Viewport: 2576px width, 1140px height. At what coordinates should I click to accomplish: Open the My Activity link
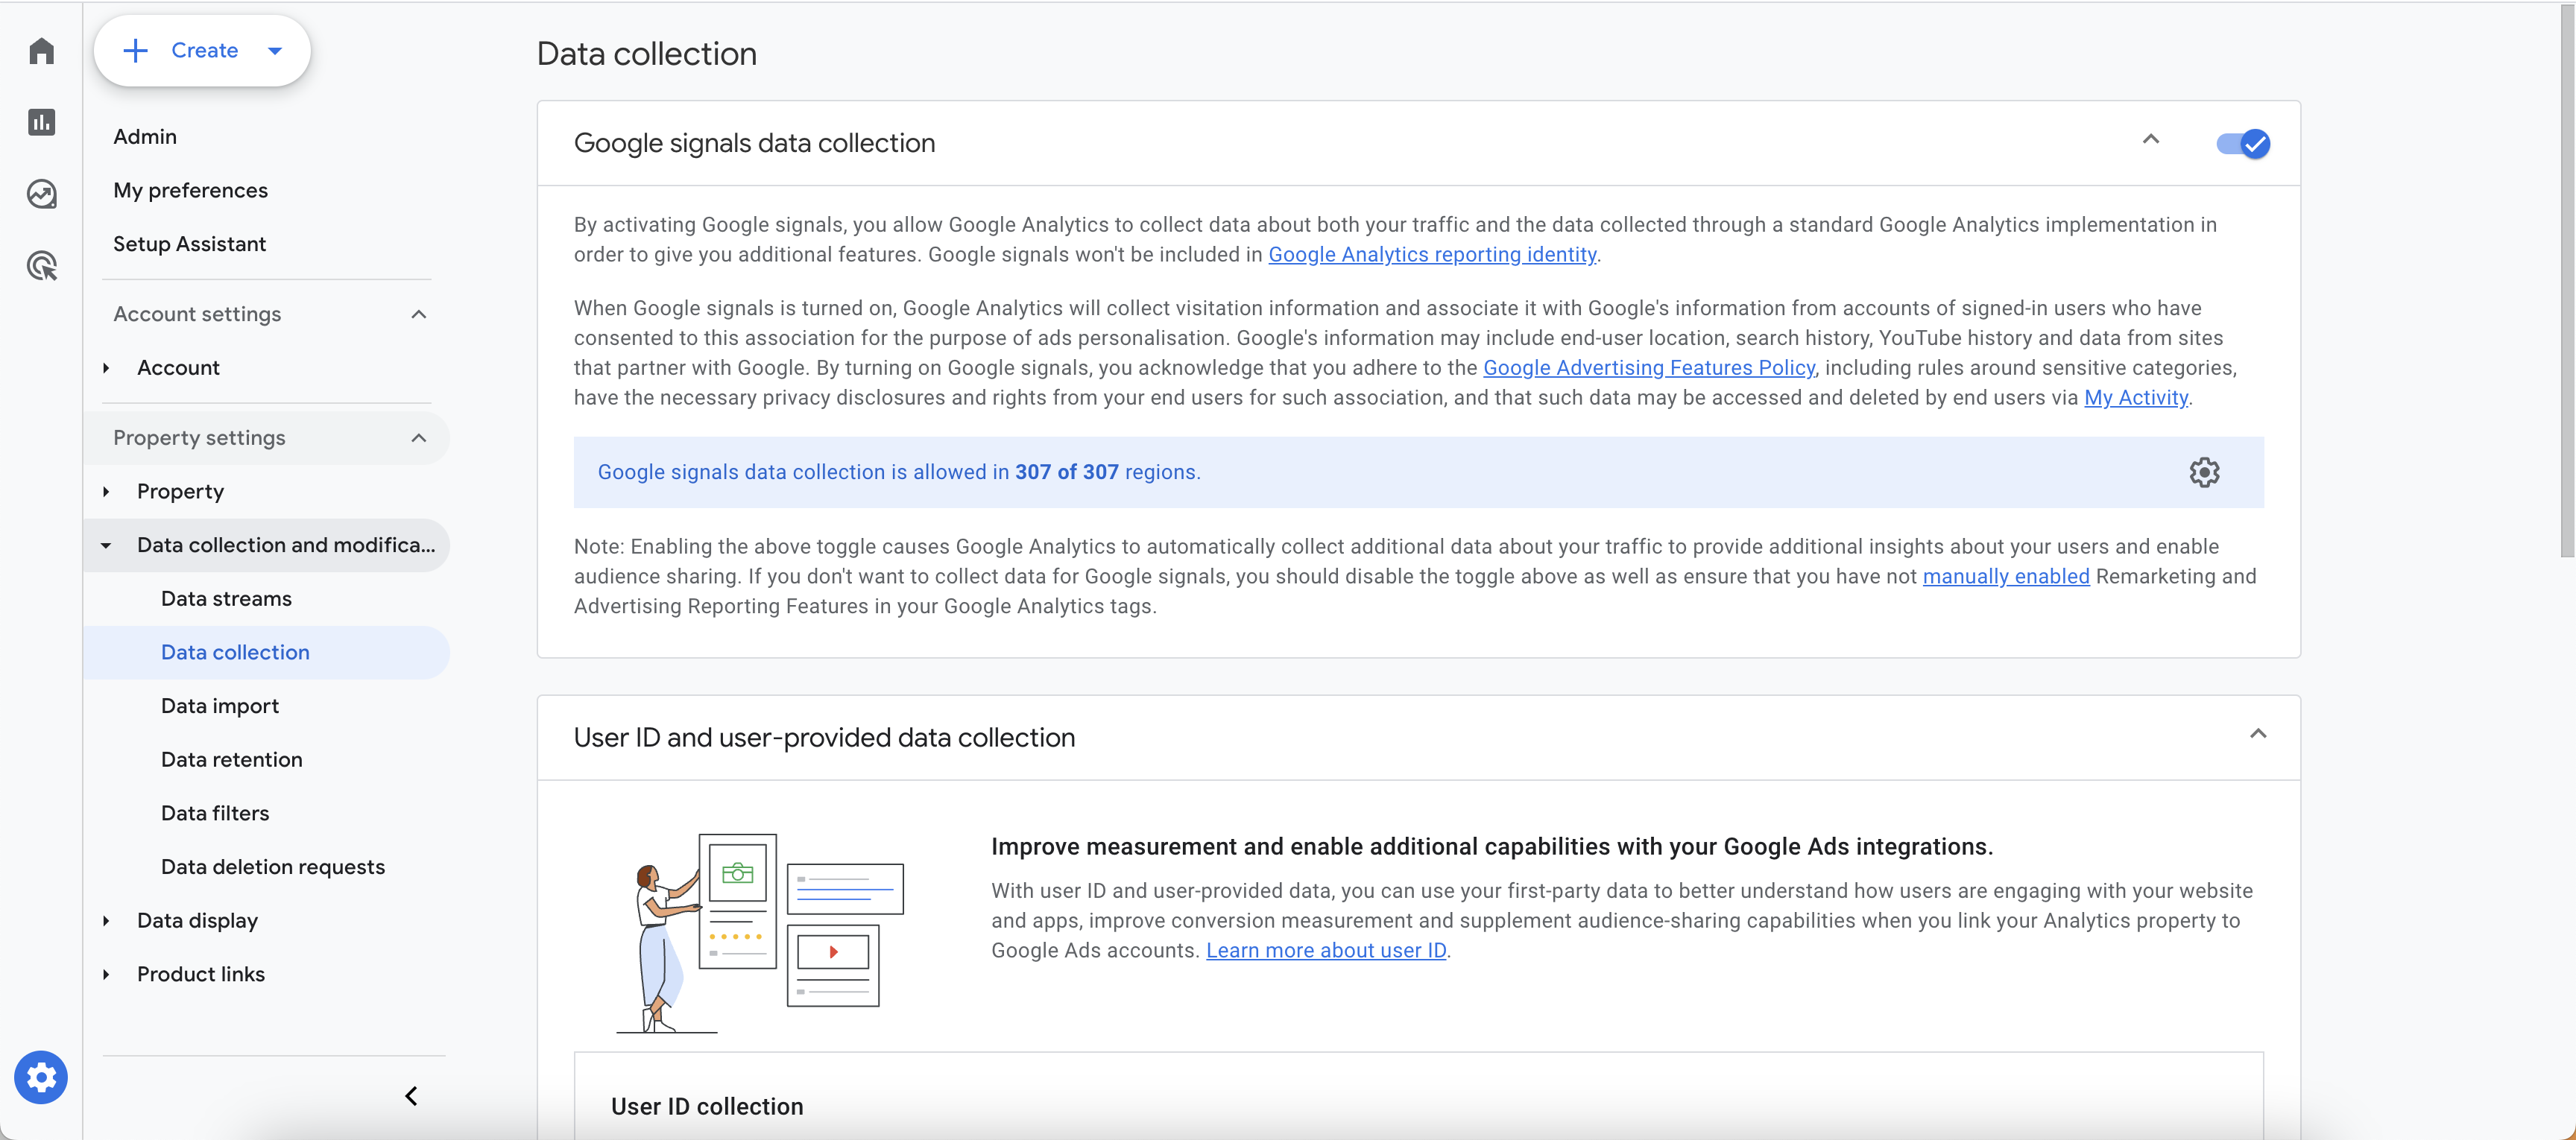(x=2136, y=398)
